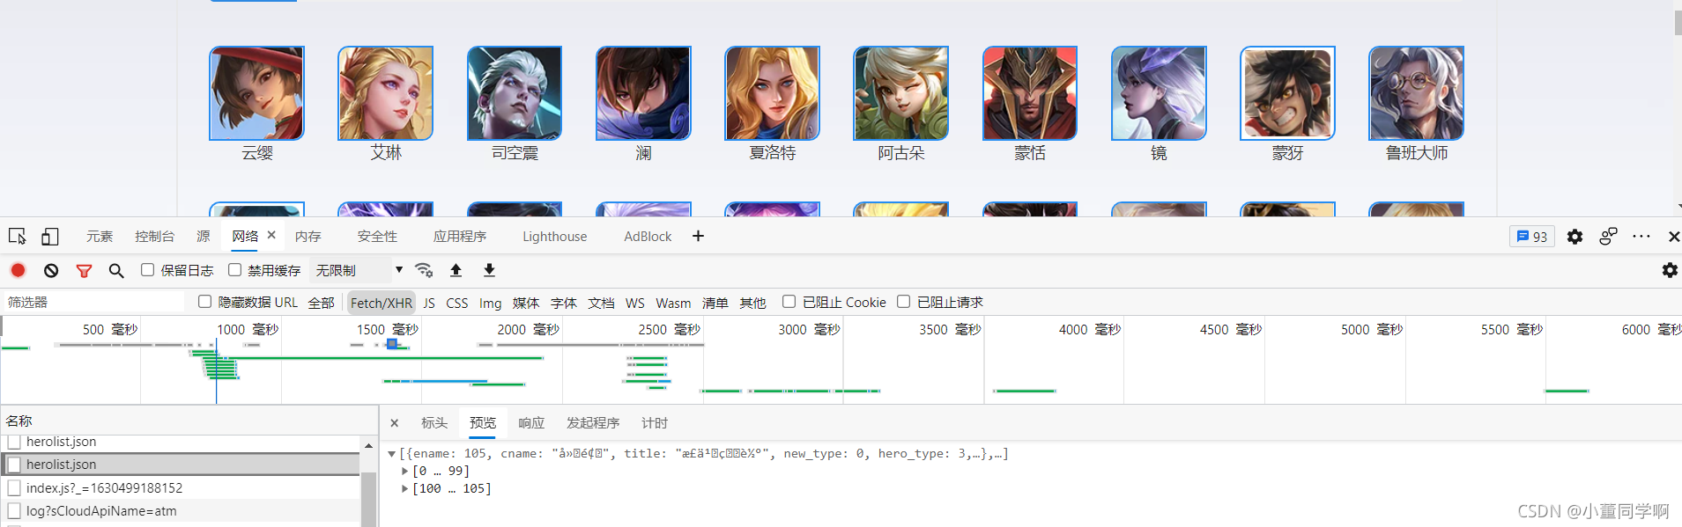
Task: Export HAR file download arrow
Action: pos(489,270)
